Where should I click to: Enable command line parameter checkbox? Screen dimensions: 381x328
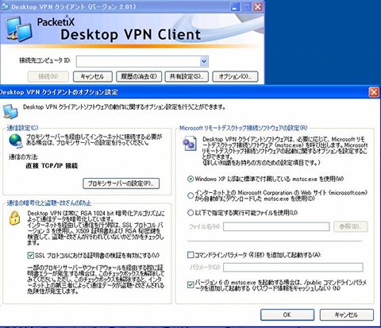pyautogui.click(x=190, y=255)
